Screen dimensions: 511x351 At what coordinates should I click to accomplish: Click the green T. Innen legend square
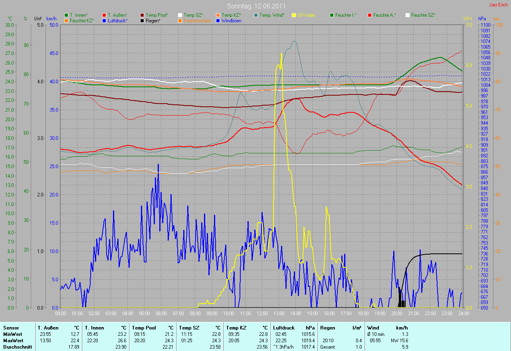coord(66,15)
